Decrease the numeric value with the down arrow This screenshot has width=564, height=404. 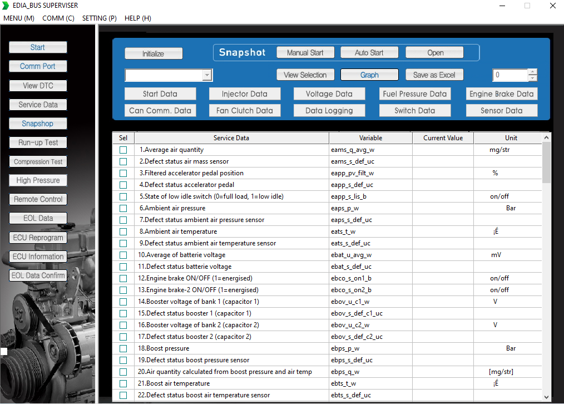[x=533, y=78]
